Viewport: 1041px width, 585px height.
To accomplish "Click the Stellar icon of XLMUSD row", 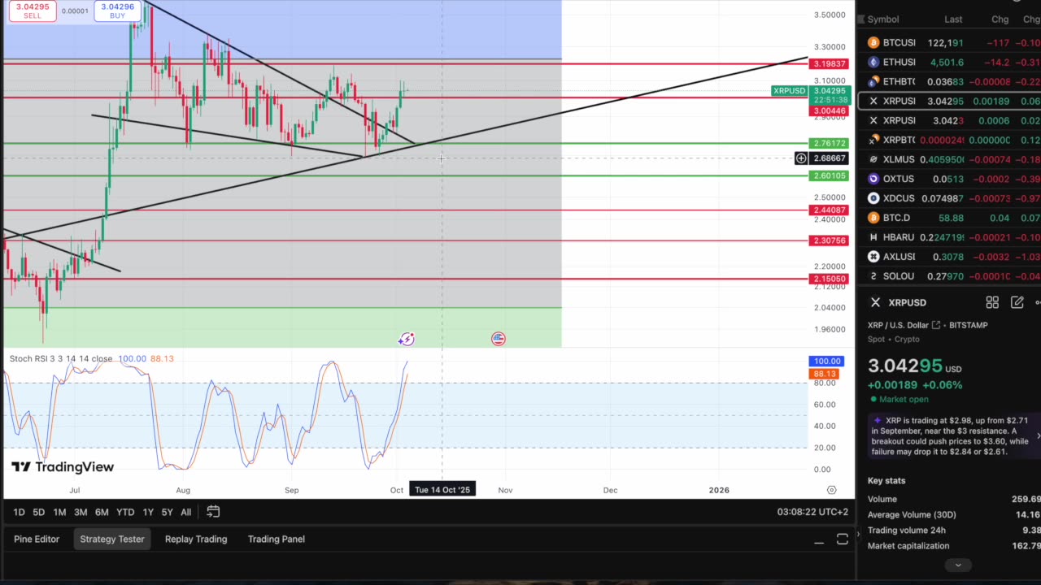I will tap(873, 159).
